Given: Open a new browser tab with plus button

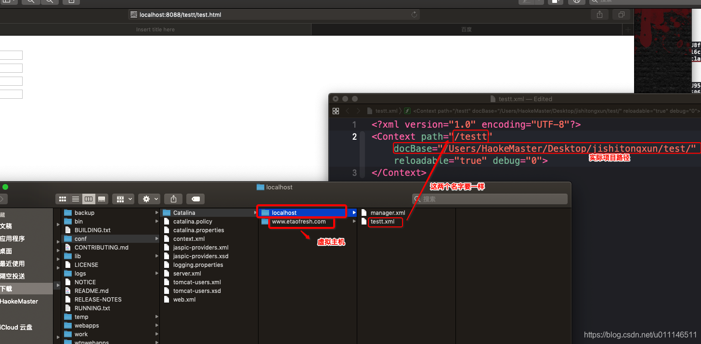Looking at the screenshot, I should pyautogui.click(x=628, y=29).
